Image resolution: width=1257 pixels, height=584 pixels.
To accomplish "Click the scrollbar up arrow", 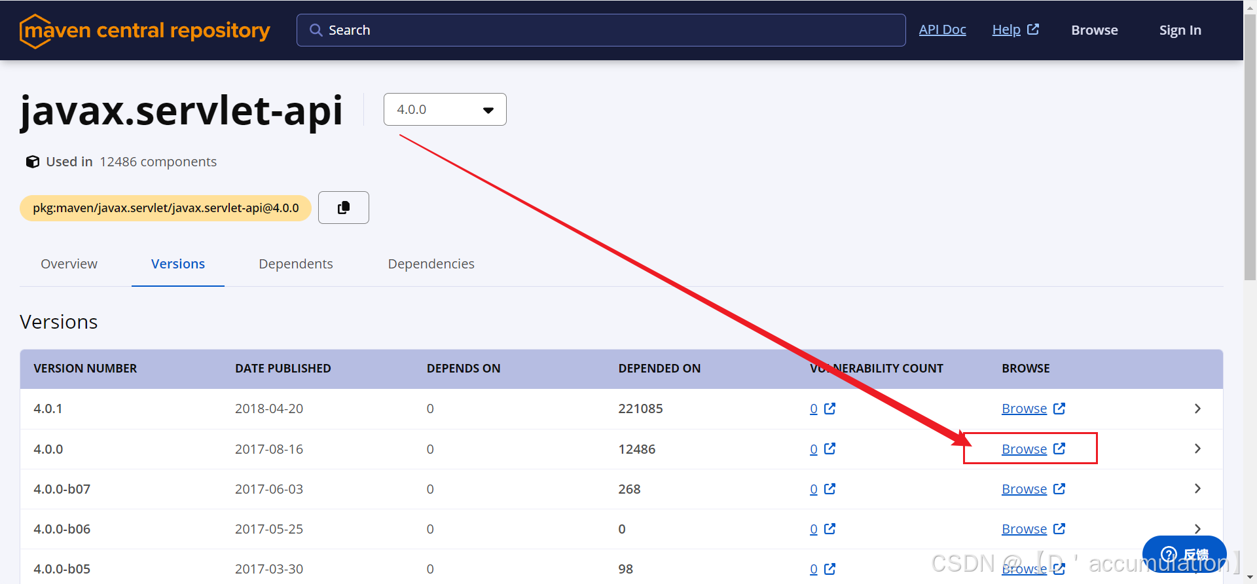I will click(x=1250, y=7).
